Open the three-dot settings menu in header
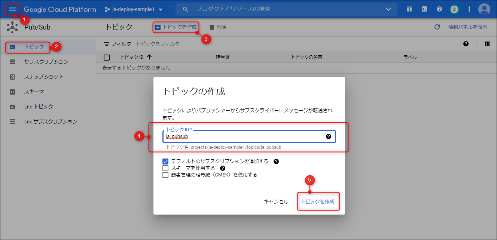Screen dimensions: 497x240 (x=469, y=9)
